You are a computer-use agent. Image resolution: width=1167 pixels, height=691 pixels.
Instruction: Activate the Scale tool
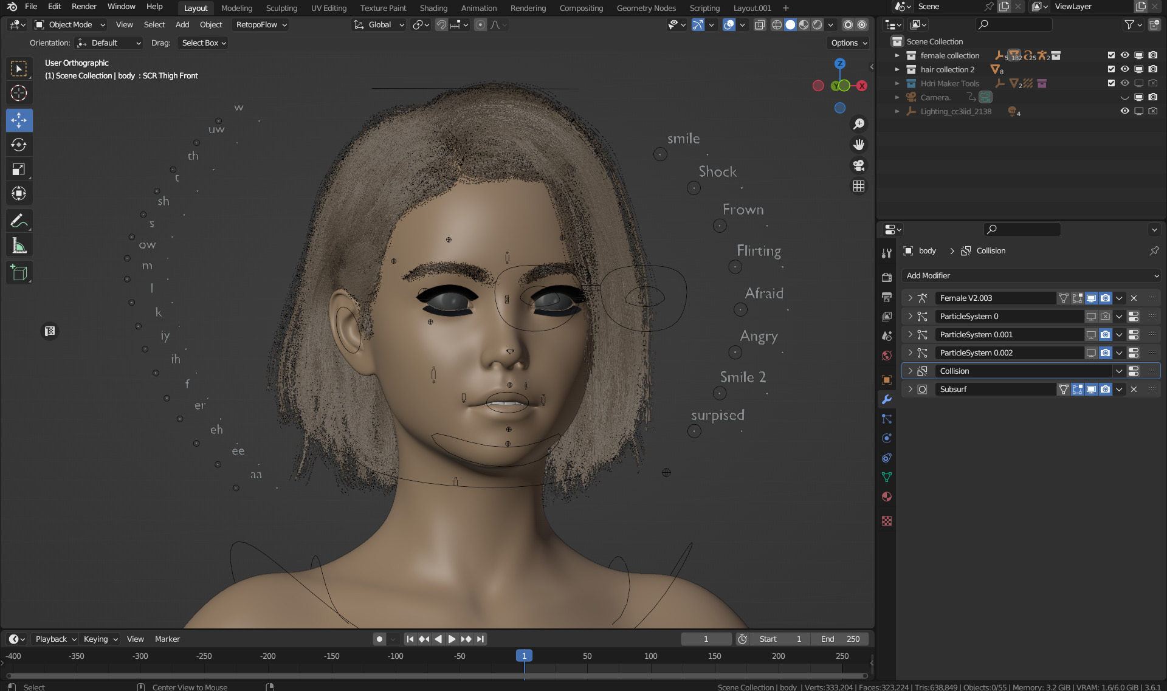click(x=19, y=169)
